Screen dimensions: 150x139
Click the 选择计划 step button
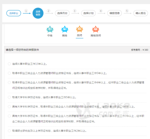[88, 13]
